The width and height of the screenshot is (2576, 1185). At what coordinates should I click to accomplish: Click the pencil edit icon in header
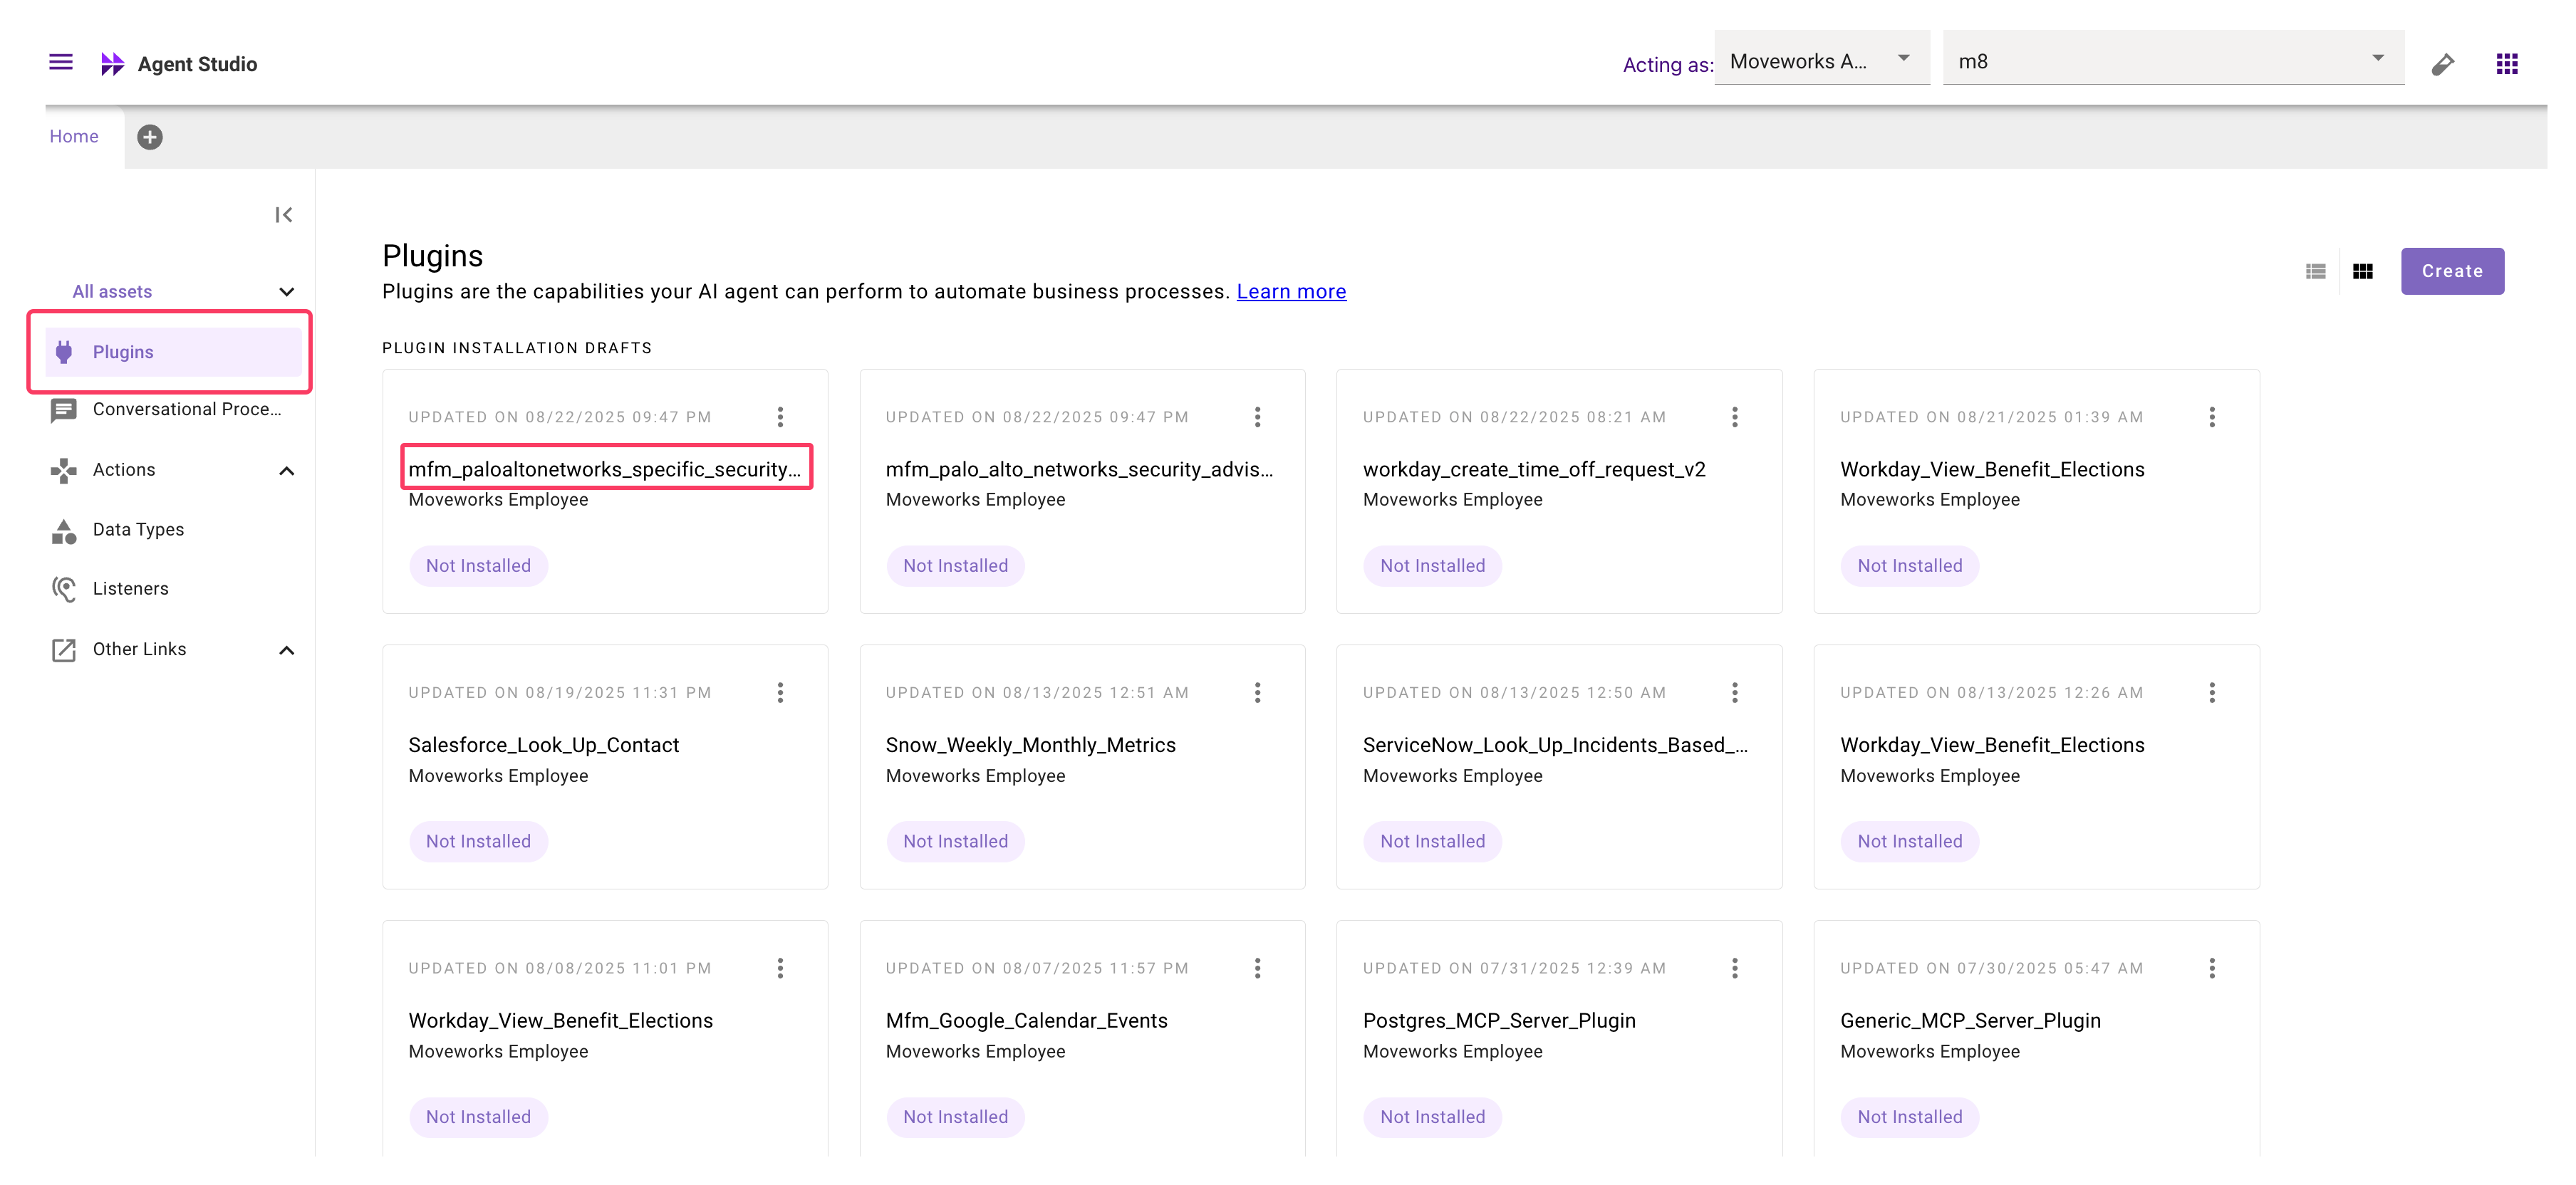pyautogui.click(x=2442, y=64)
